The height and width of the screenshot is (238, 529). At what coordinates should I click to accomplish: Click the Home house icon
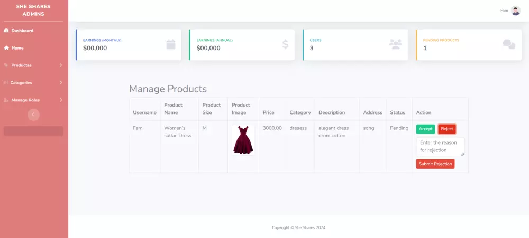[x=6, y=48]
